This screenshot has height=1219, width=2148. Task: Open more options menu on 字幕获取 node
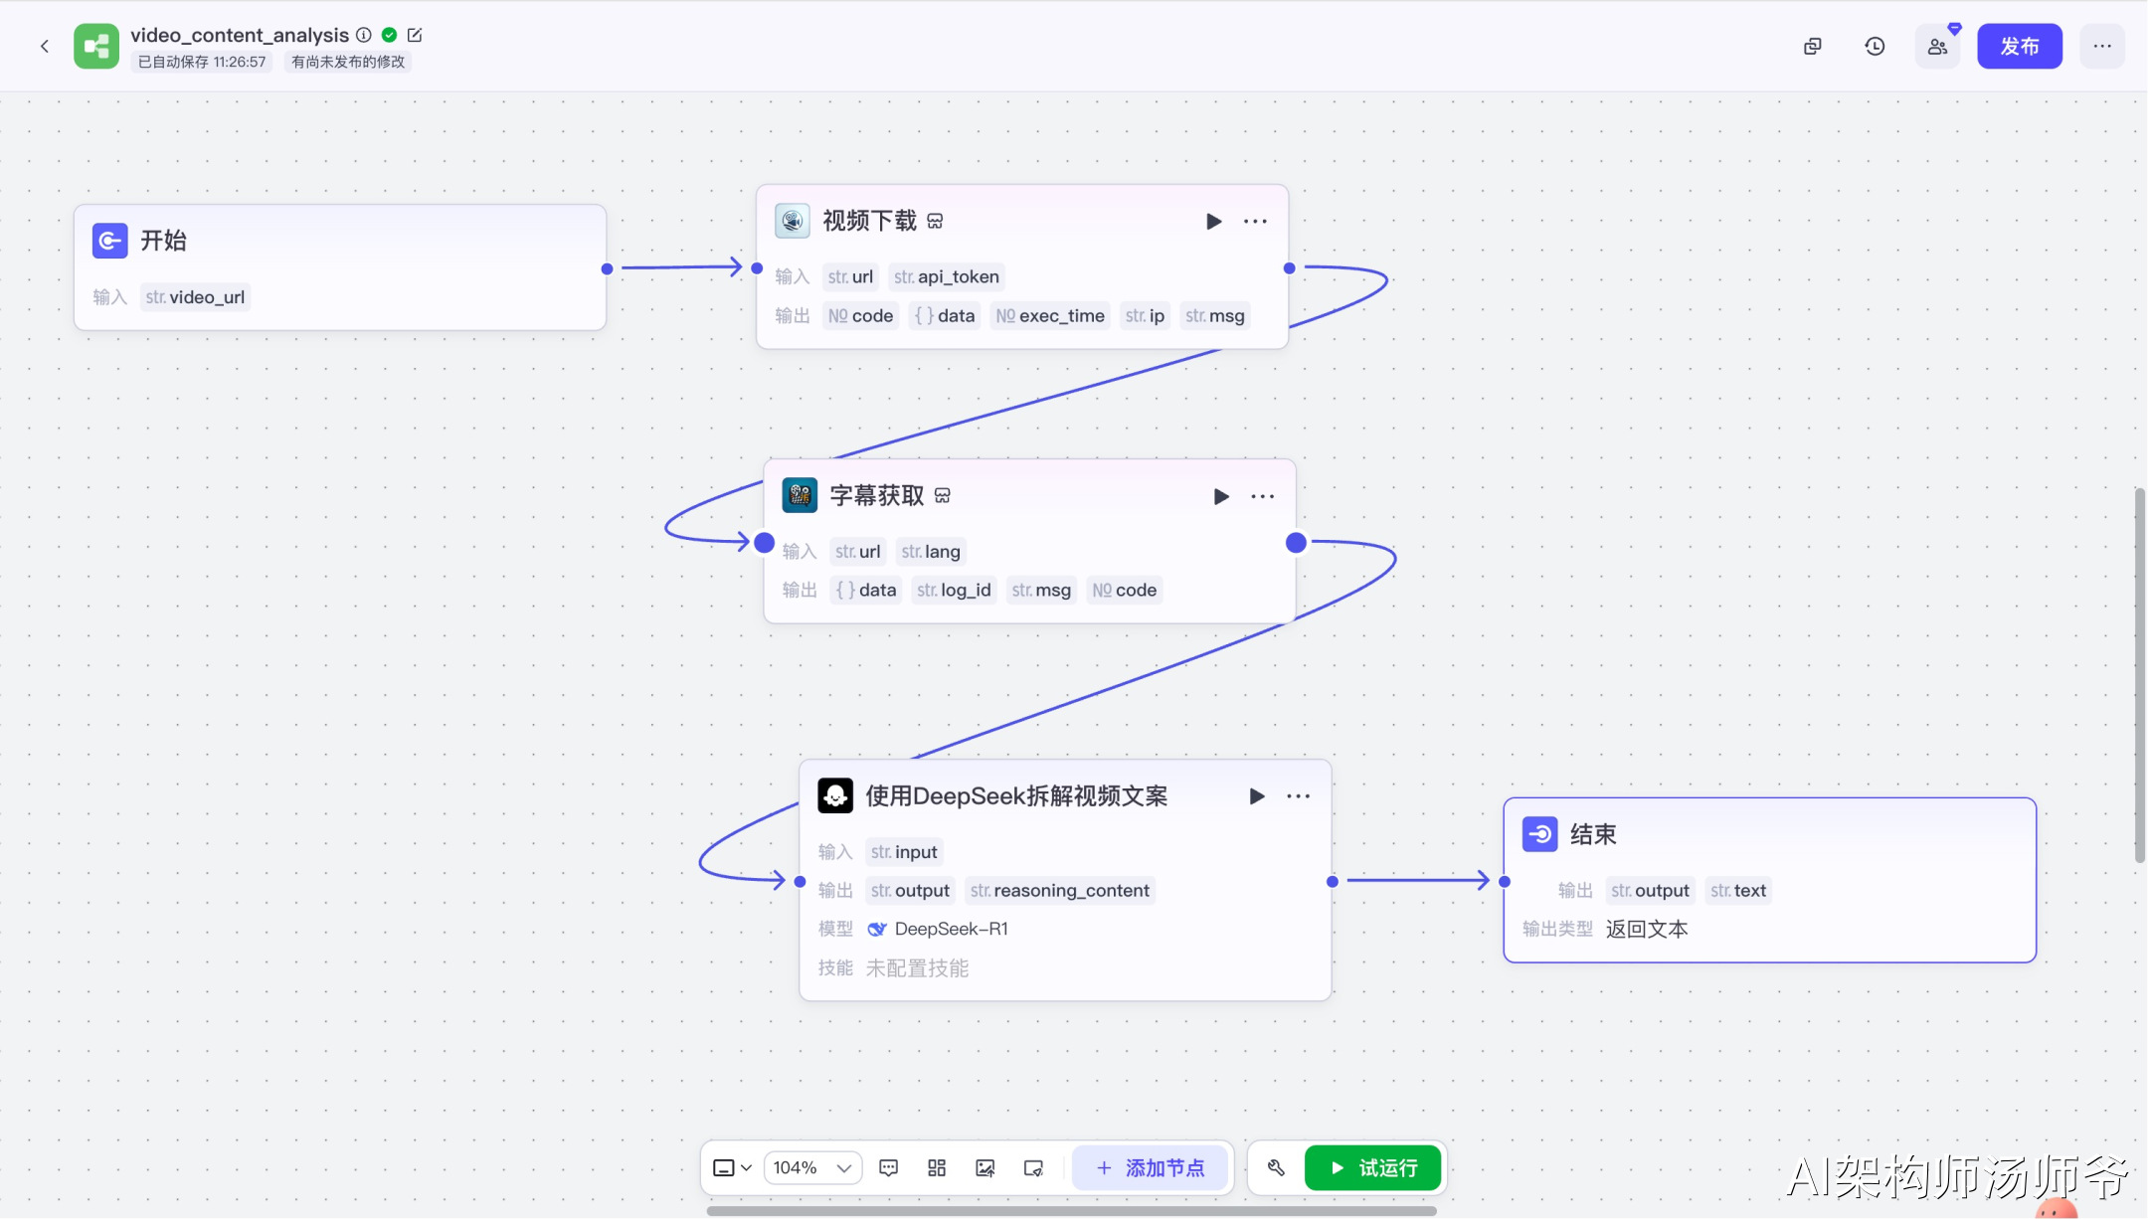click(x=1262, y=496)
